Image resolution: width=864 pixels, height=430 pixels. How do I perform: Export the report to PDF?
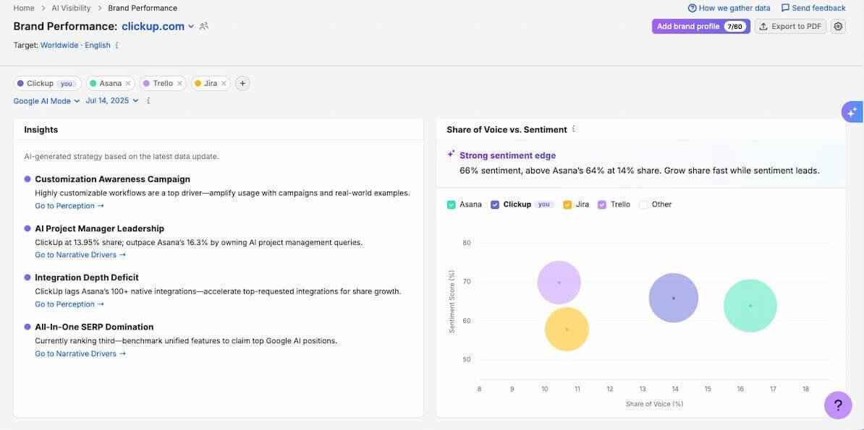(x=791, y=27)
